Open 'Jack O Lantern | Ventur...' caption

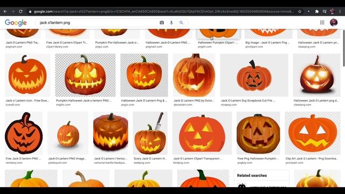coord(111,158)
